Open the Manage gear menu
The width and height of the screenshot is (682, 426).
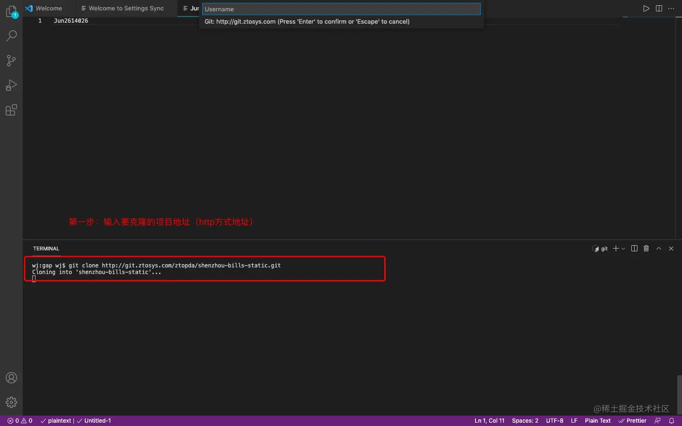point(11,402)
